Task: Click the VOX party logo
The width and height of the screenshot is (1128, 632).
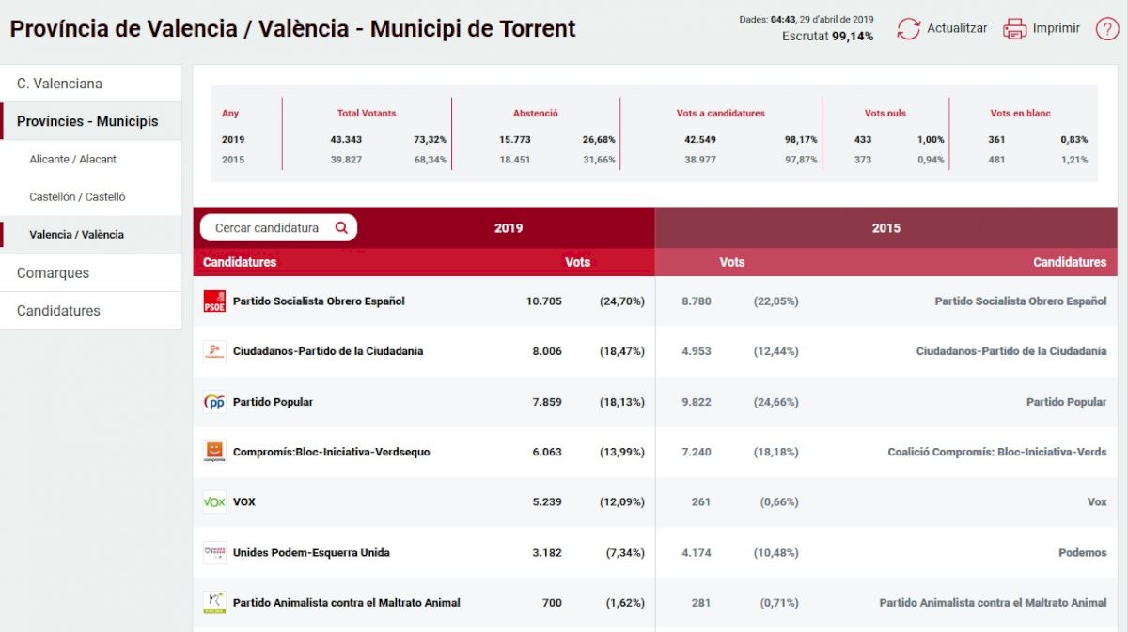Action: pos(214,502)
